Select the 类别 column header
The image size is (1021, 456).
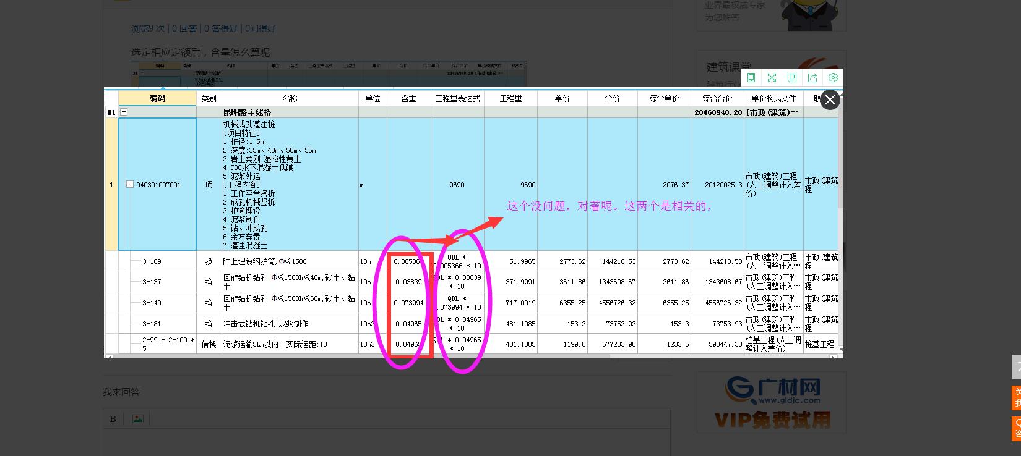coord(209,98)
